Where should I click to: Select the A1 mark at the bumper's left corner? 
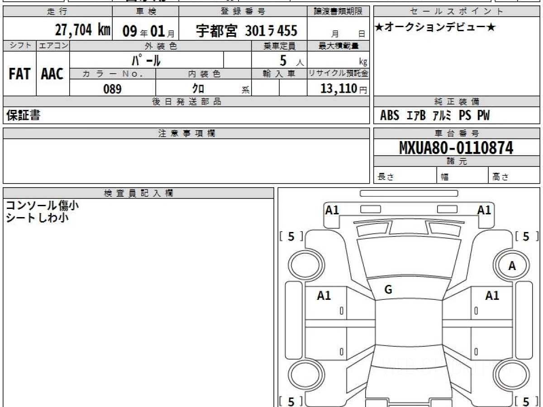click(332, 210)
